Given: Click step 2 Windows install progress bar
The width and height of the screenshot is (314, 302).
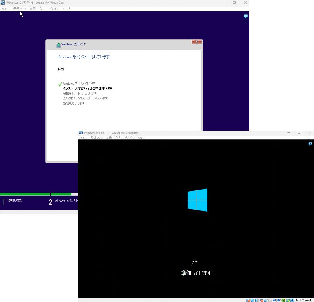Looking at the screenshot, I should tap(64, 194).
